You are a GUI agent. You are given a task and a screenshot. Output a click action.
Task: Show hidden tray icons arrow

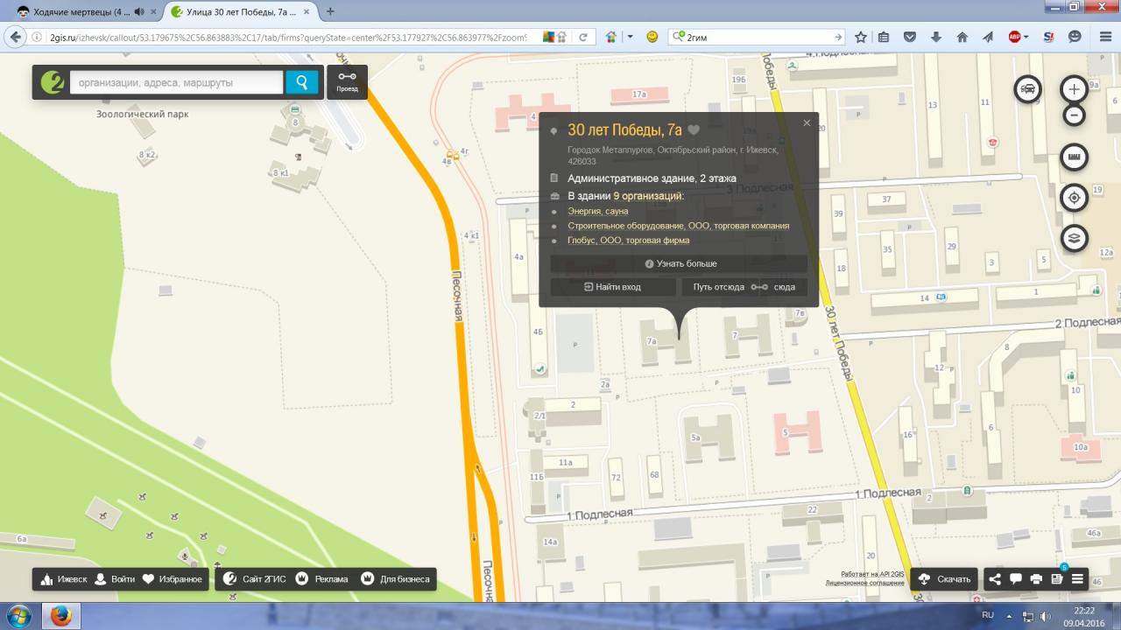(1009, 616)
